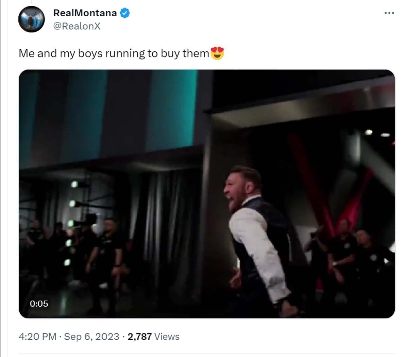Click the 2,787 view count number

coord(139,337)
